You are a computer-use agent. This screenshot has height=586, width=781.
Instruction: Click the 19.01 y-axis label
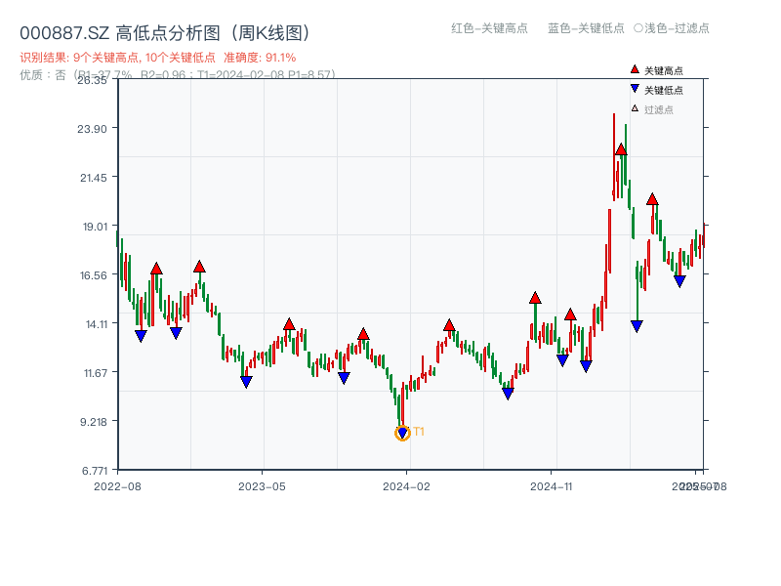click(x=95, y=227)
